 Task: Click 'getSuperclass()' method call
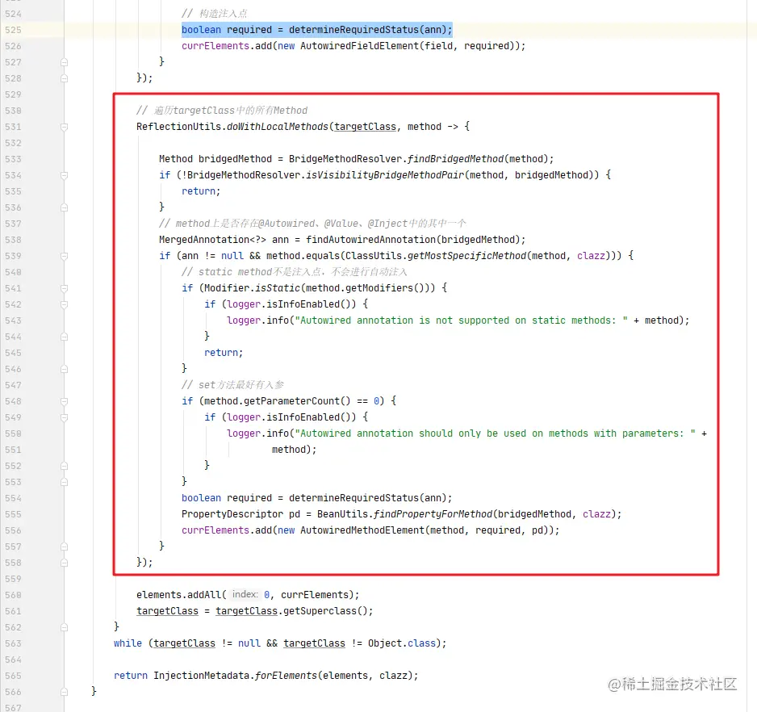(x=325, y=611)
